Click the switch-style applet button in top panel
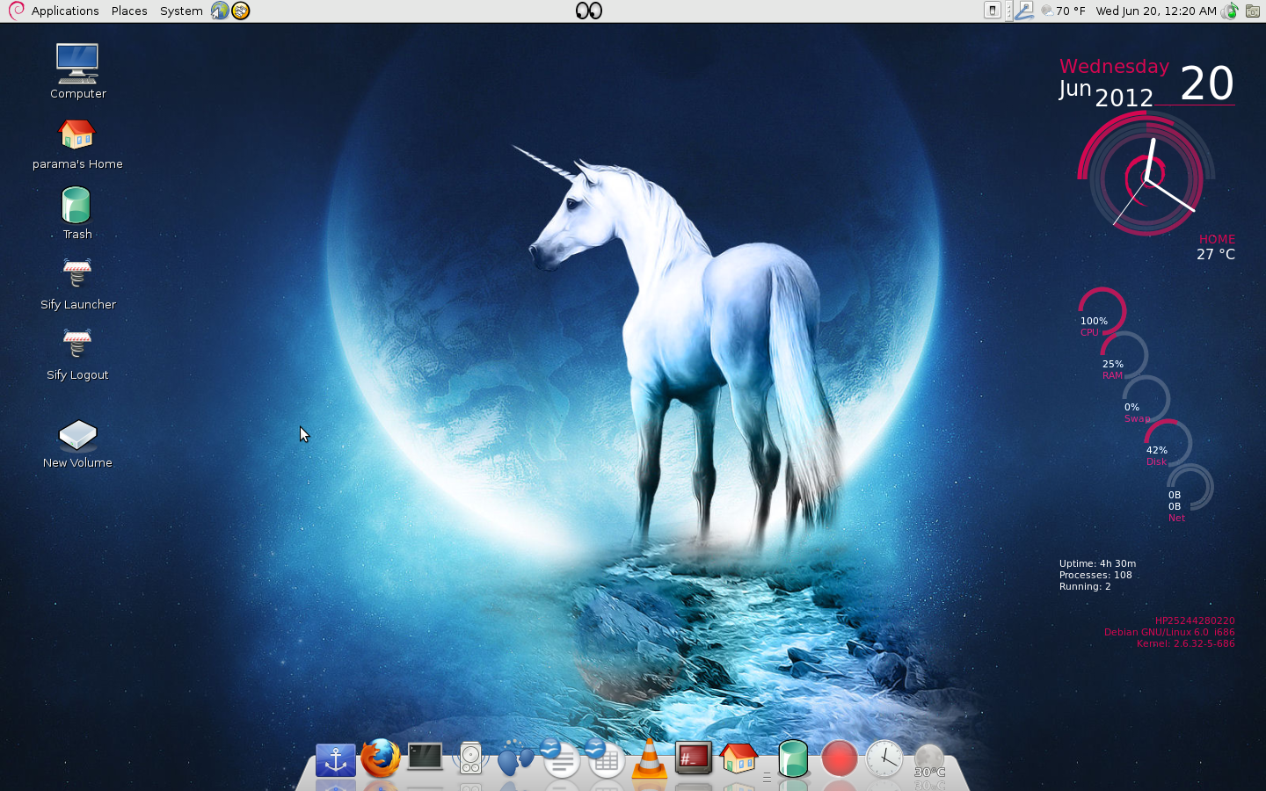 pos(993,11)
